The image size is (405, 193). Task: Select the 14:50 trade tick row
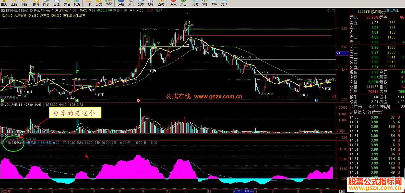[377, 117]
